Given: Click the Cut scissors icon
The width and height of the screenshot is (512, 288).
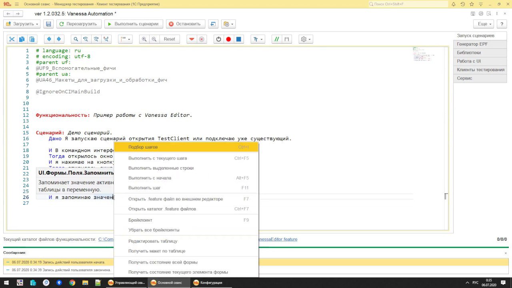Looking at the screenshot, I should tap(12, 39).
